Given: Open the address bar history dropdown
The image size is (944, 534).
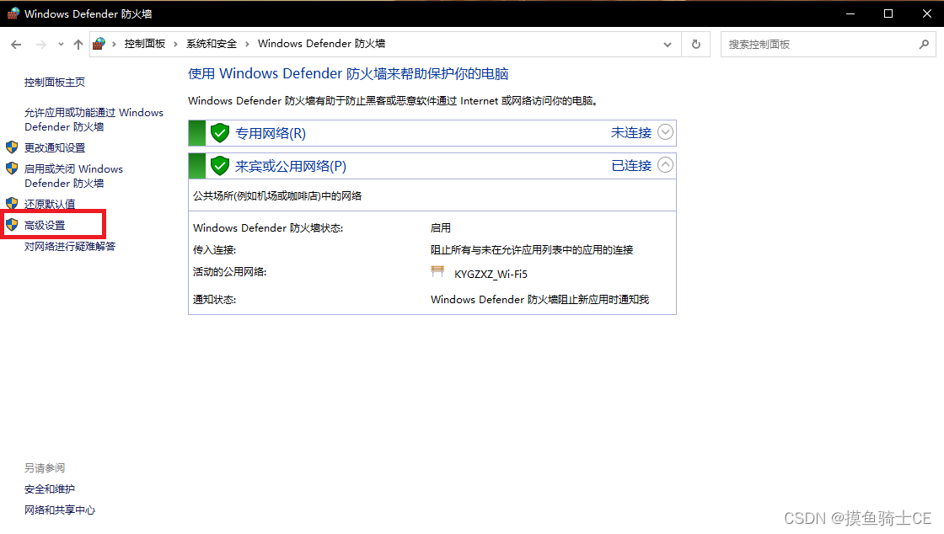Looking at the screenshot, I should pos(667,45).
